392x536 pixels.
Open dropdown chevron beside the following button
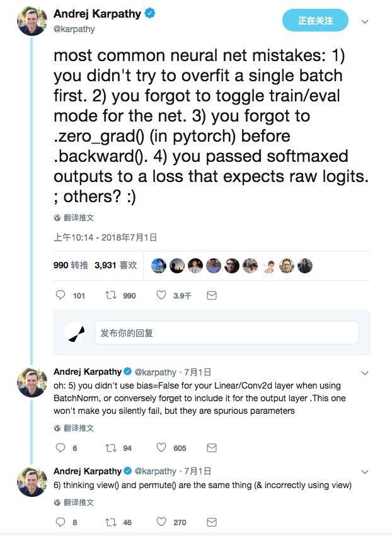[x=364, y=21]
